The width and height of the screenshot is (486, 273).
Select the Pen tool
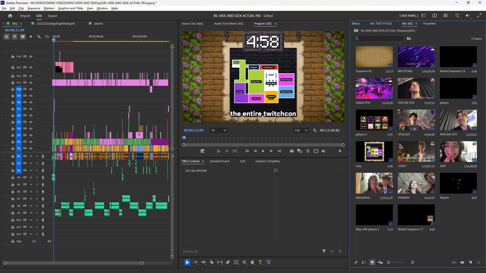[228, 262]
